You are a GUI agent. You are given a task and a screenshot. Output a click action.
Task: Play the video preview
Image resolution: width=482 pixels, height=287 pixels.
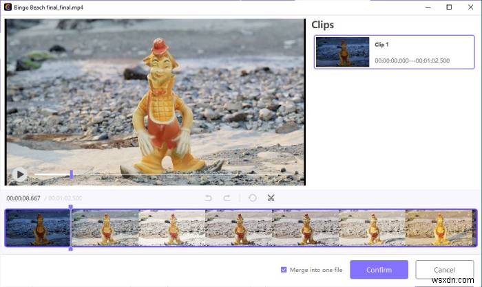pyautogui.click(x=20, y=174)
